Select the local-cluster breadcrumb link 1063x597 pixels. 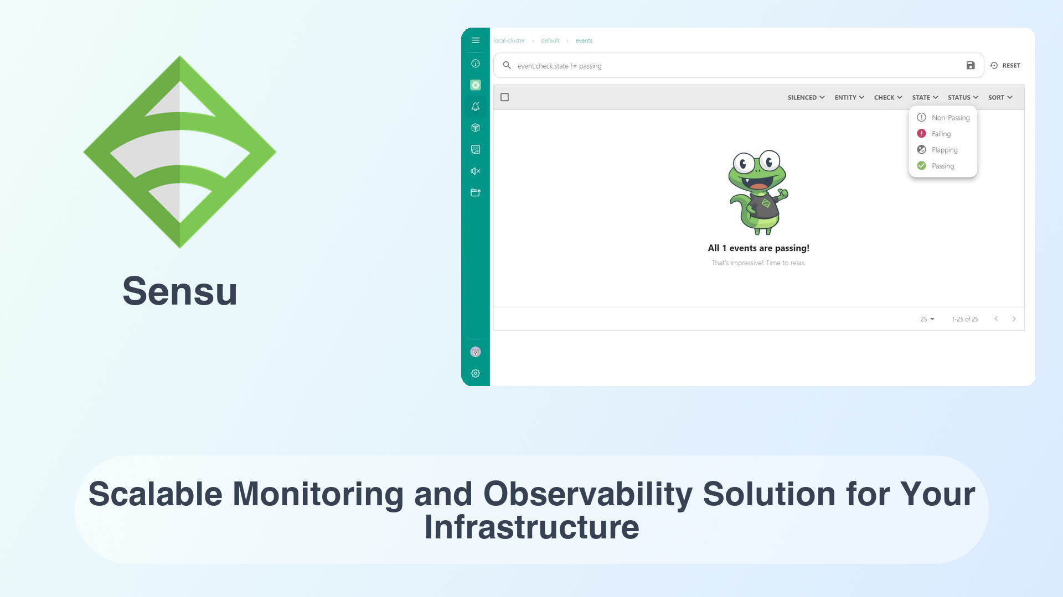coord(509,40)
